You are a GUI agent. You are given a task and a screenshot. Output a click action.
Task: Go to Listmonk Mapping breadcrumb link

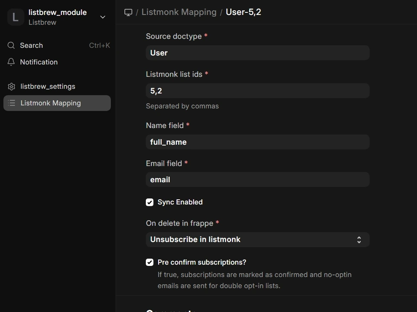coord(179,12)
